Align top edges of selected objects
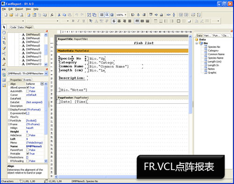Screen dimensions: 234x184 coord(151,15)
